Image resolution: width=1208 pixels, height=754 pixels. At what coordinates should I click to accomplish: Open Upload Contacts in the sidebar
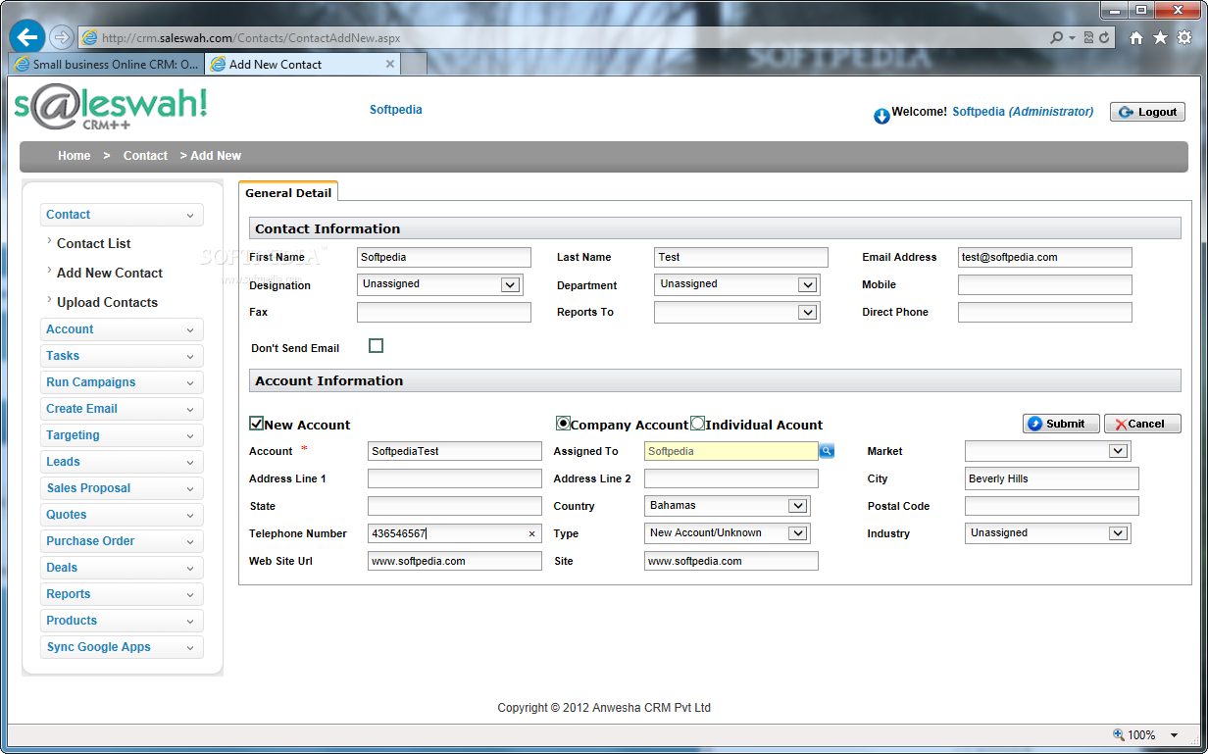click(x=107, y=302)
